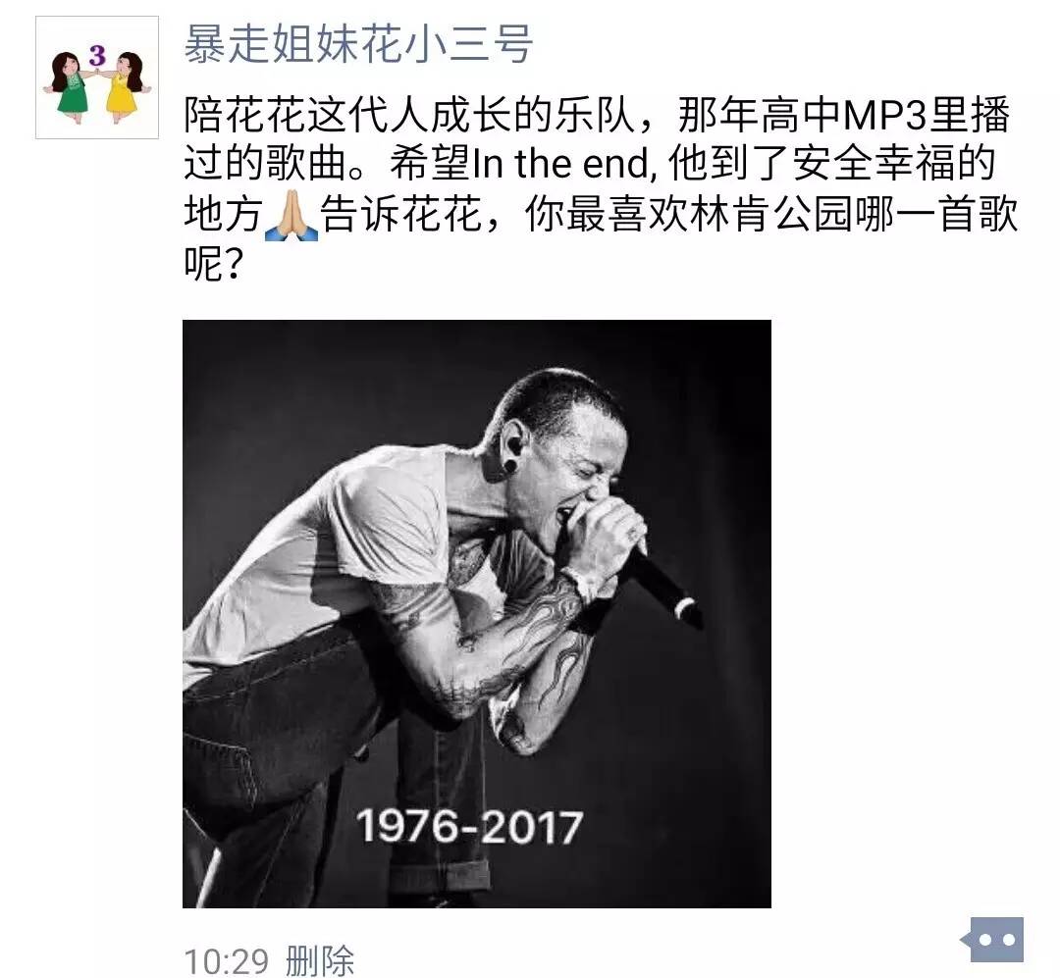Image resolution: width=1060 pixels, height=978 pixels.
Task: View the black-and-white memorial photo full size
Action: 477,614
